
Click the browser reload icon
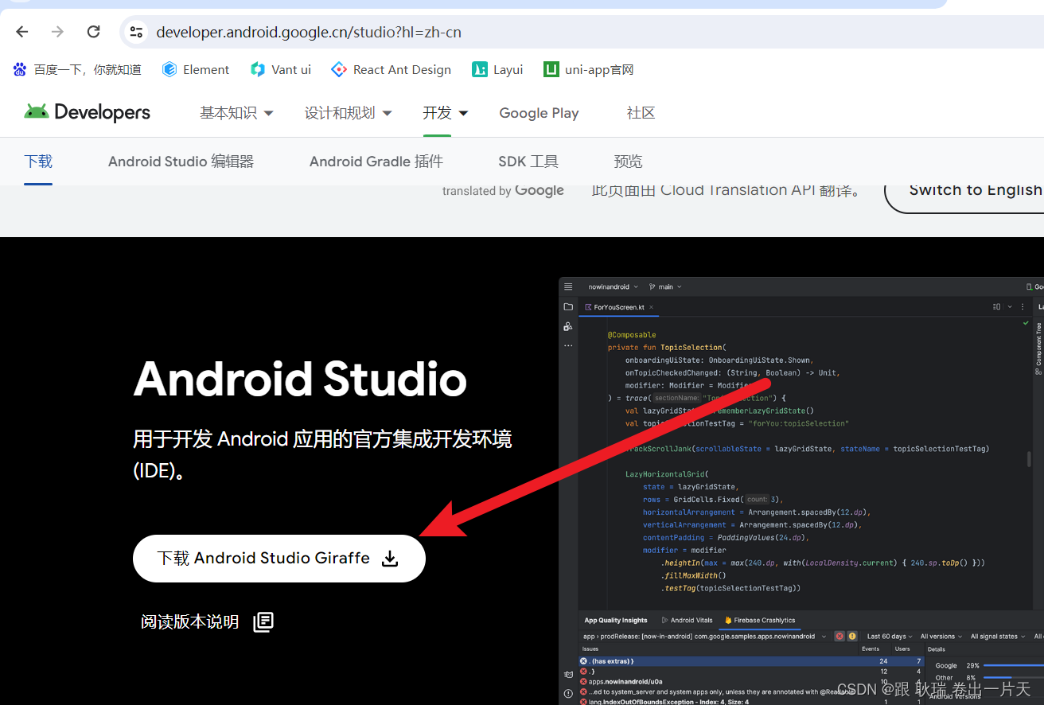pyautogui.click(x=93, y=31)
